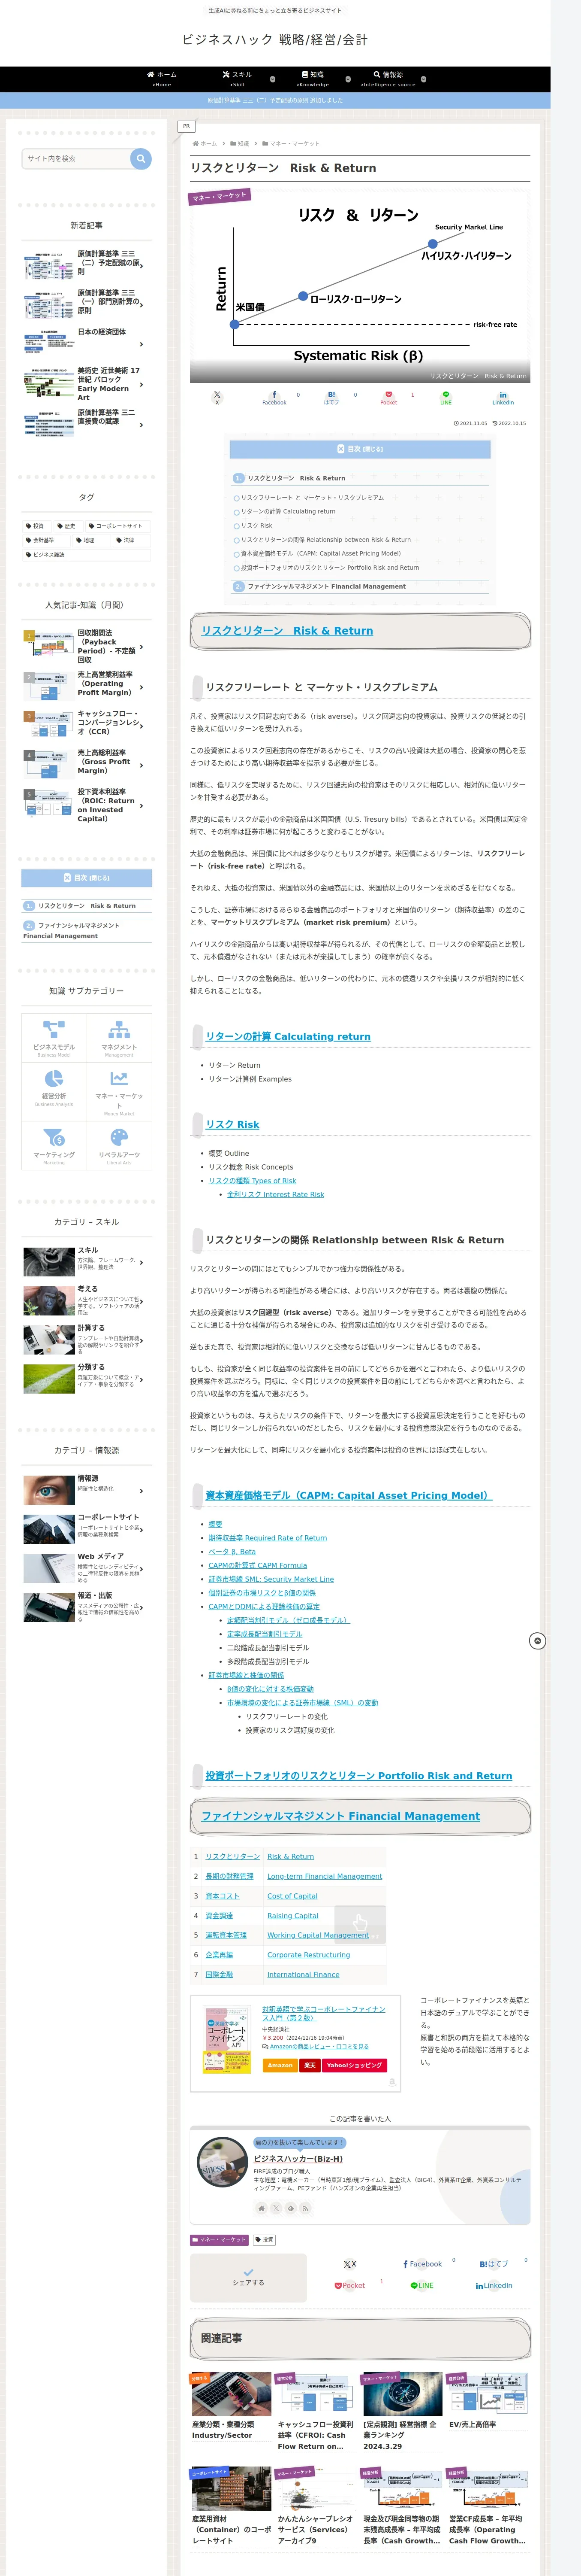Click the bottom Hatebu share button
The image size is (581, 2576).
[494, 2264]
